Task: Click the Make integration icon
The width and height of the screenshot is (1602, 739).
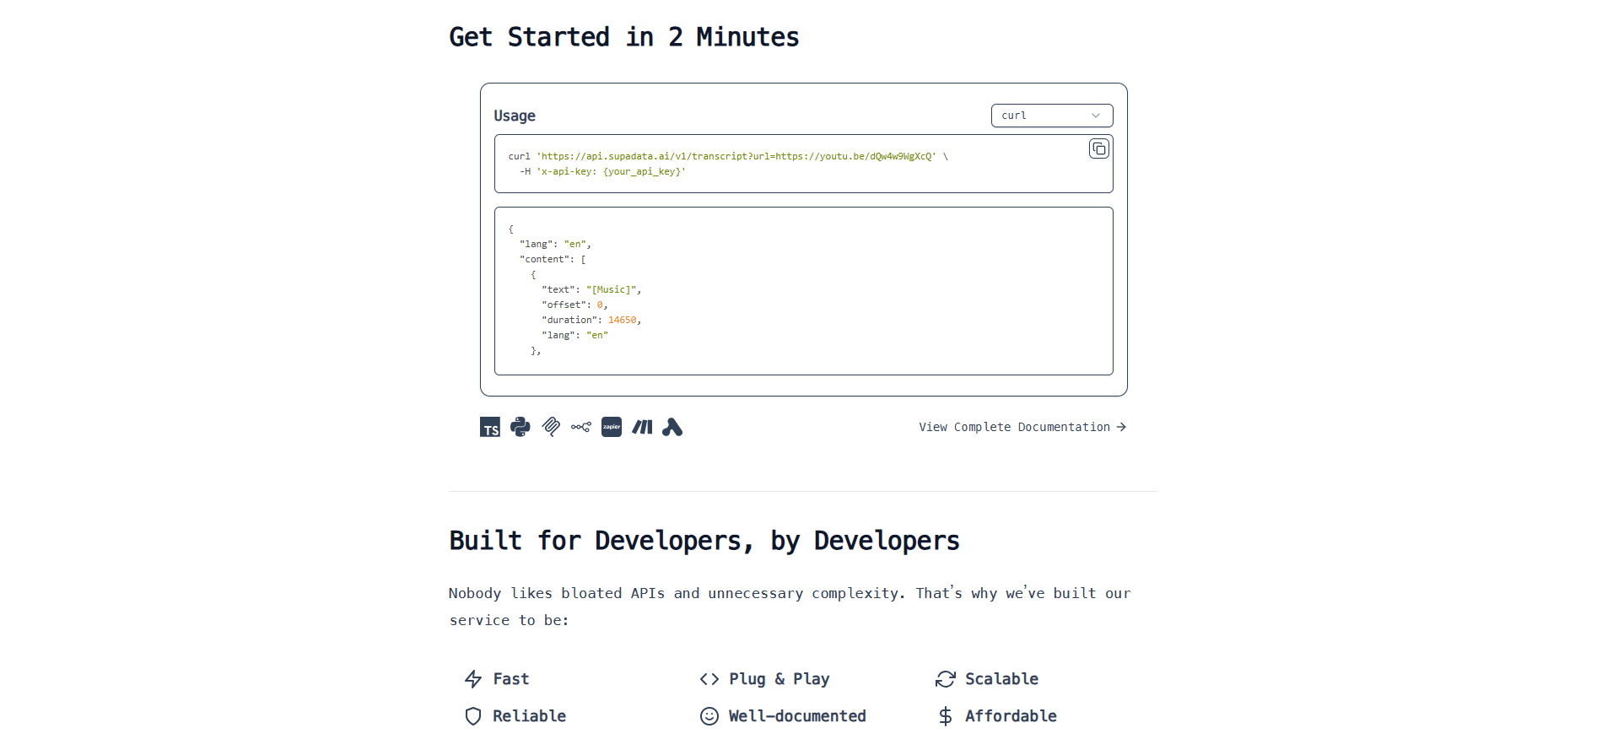Action: 642,427
